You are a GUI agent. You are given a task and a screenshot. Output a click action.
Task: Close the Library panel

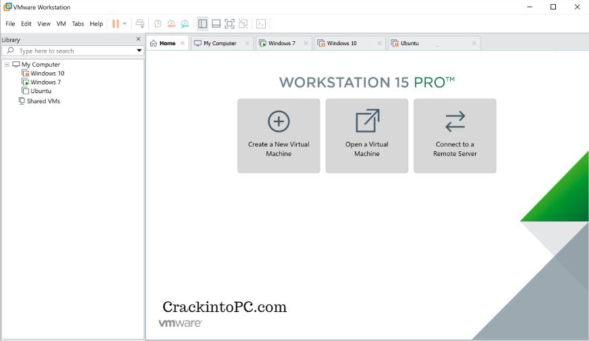pos(138,39)
